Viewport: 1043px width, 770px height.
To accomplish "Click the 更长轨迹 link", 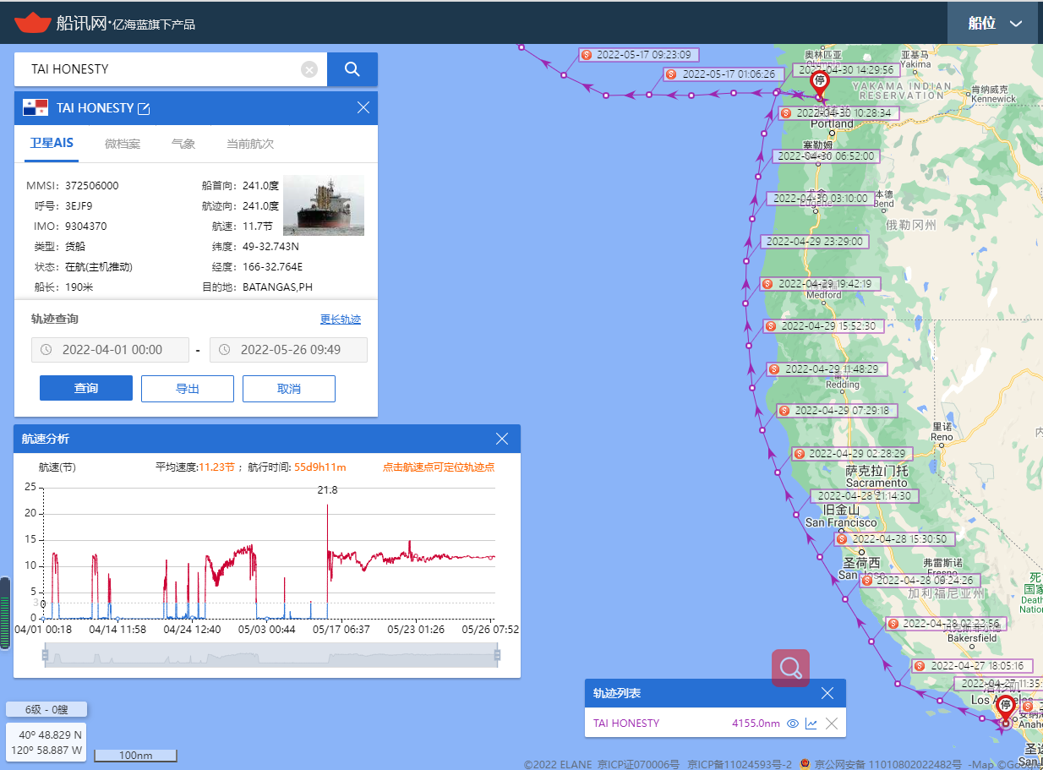I will coord(341,319).
